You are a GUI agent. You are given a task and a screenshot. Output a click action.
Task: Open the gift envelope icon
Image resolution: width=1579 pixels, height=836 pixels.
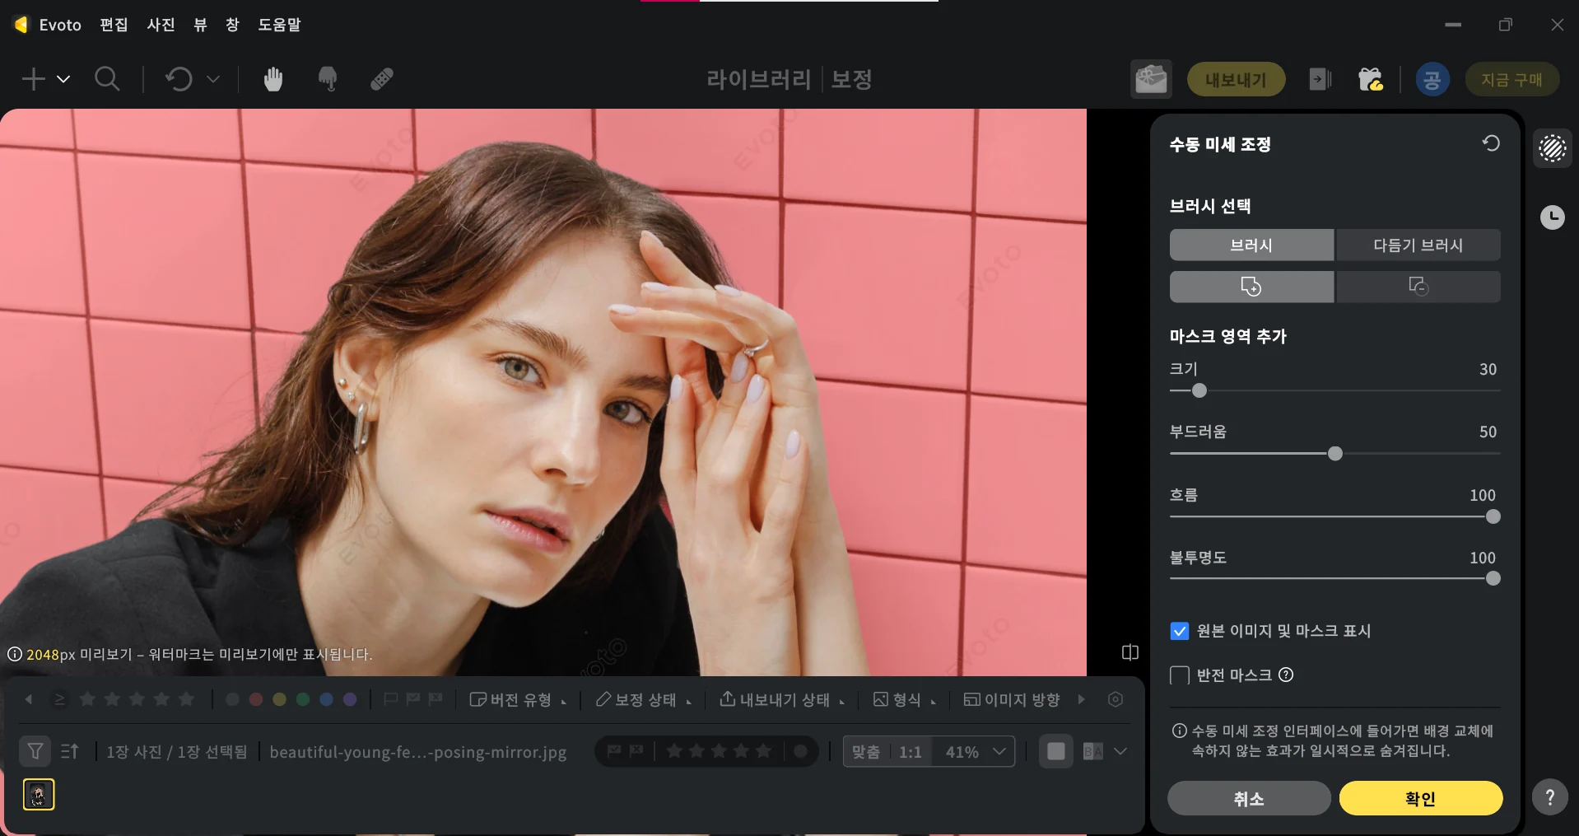click(x=1151, y=79)
